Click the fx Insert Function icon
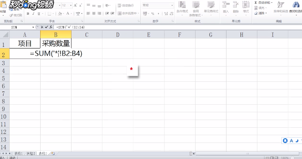Image resolution: width=302 pixels, height=159 pixels. pos(51,27)
